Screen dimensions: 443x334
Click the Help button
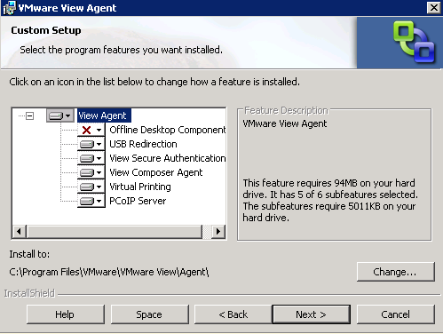(66, 314)
